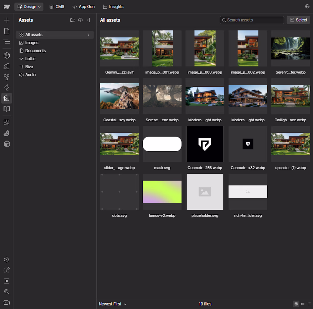Switch to large grid view
This screenshot has width=313, height=309.
[x=296, y=304]
